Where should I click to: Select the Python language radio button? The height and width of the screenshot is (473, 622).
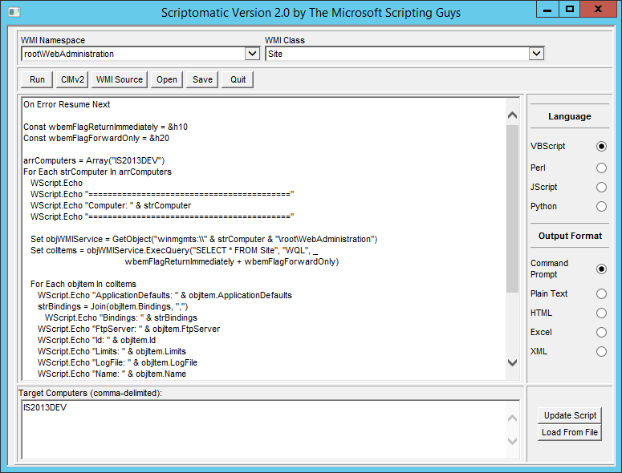pos(601,206)
